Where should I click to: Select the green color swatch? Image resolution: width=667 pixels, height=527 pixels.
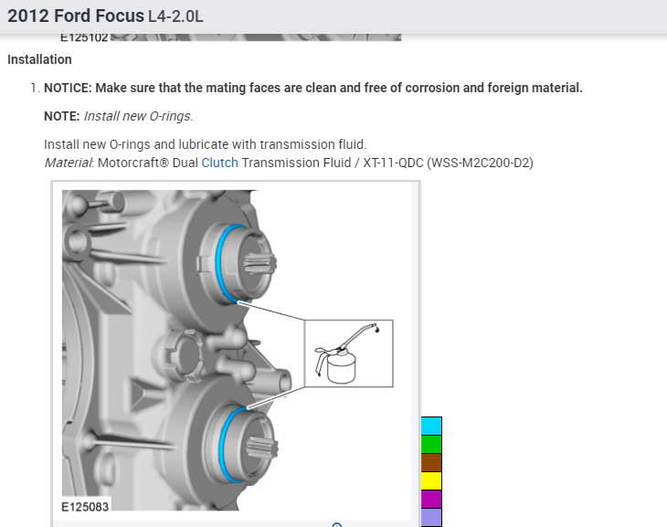tap(431, 445)
